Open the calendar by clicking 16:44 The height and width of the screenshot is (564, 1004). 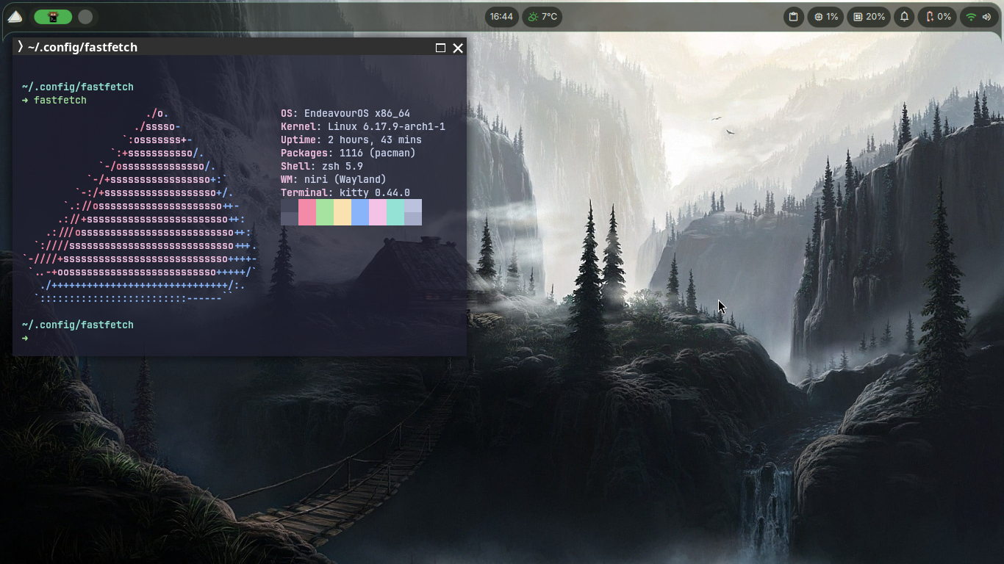coord(501,16)
